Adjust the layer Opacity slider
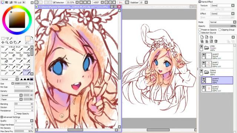 coord(223,26)
